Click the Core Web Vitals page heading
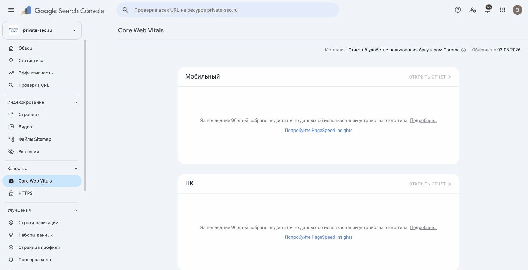The image size is (528, 270). click(x=141, y=30)
